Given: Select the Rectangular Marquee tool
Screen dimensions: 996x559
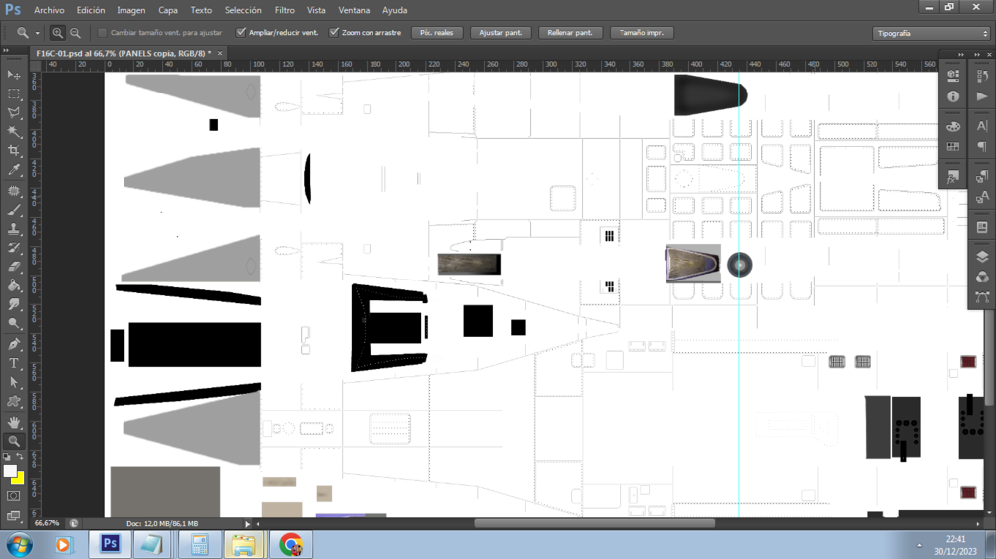Looking at the screenshot, I should (x=14, y=93).
